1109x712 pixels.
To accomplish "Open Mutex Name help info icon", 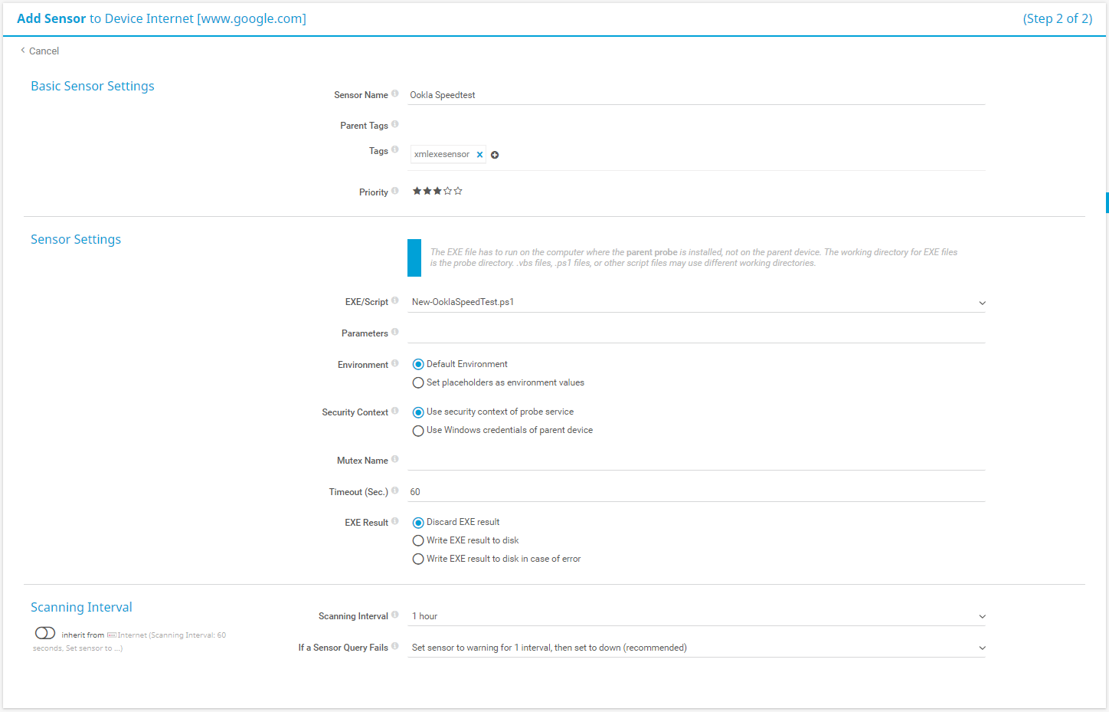I will pyautogui.click(x=395, y=459).
